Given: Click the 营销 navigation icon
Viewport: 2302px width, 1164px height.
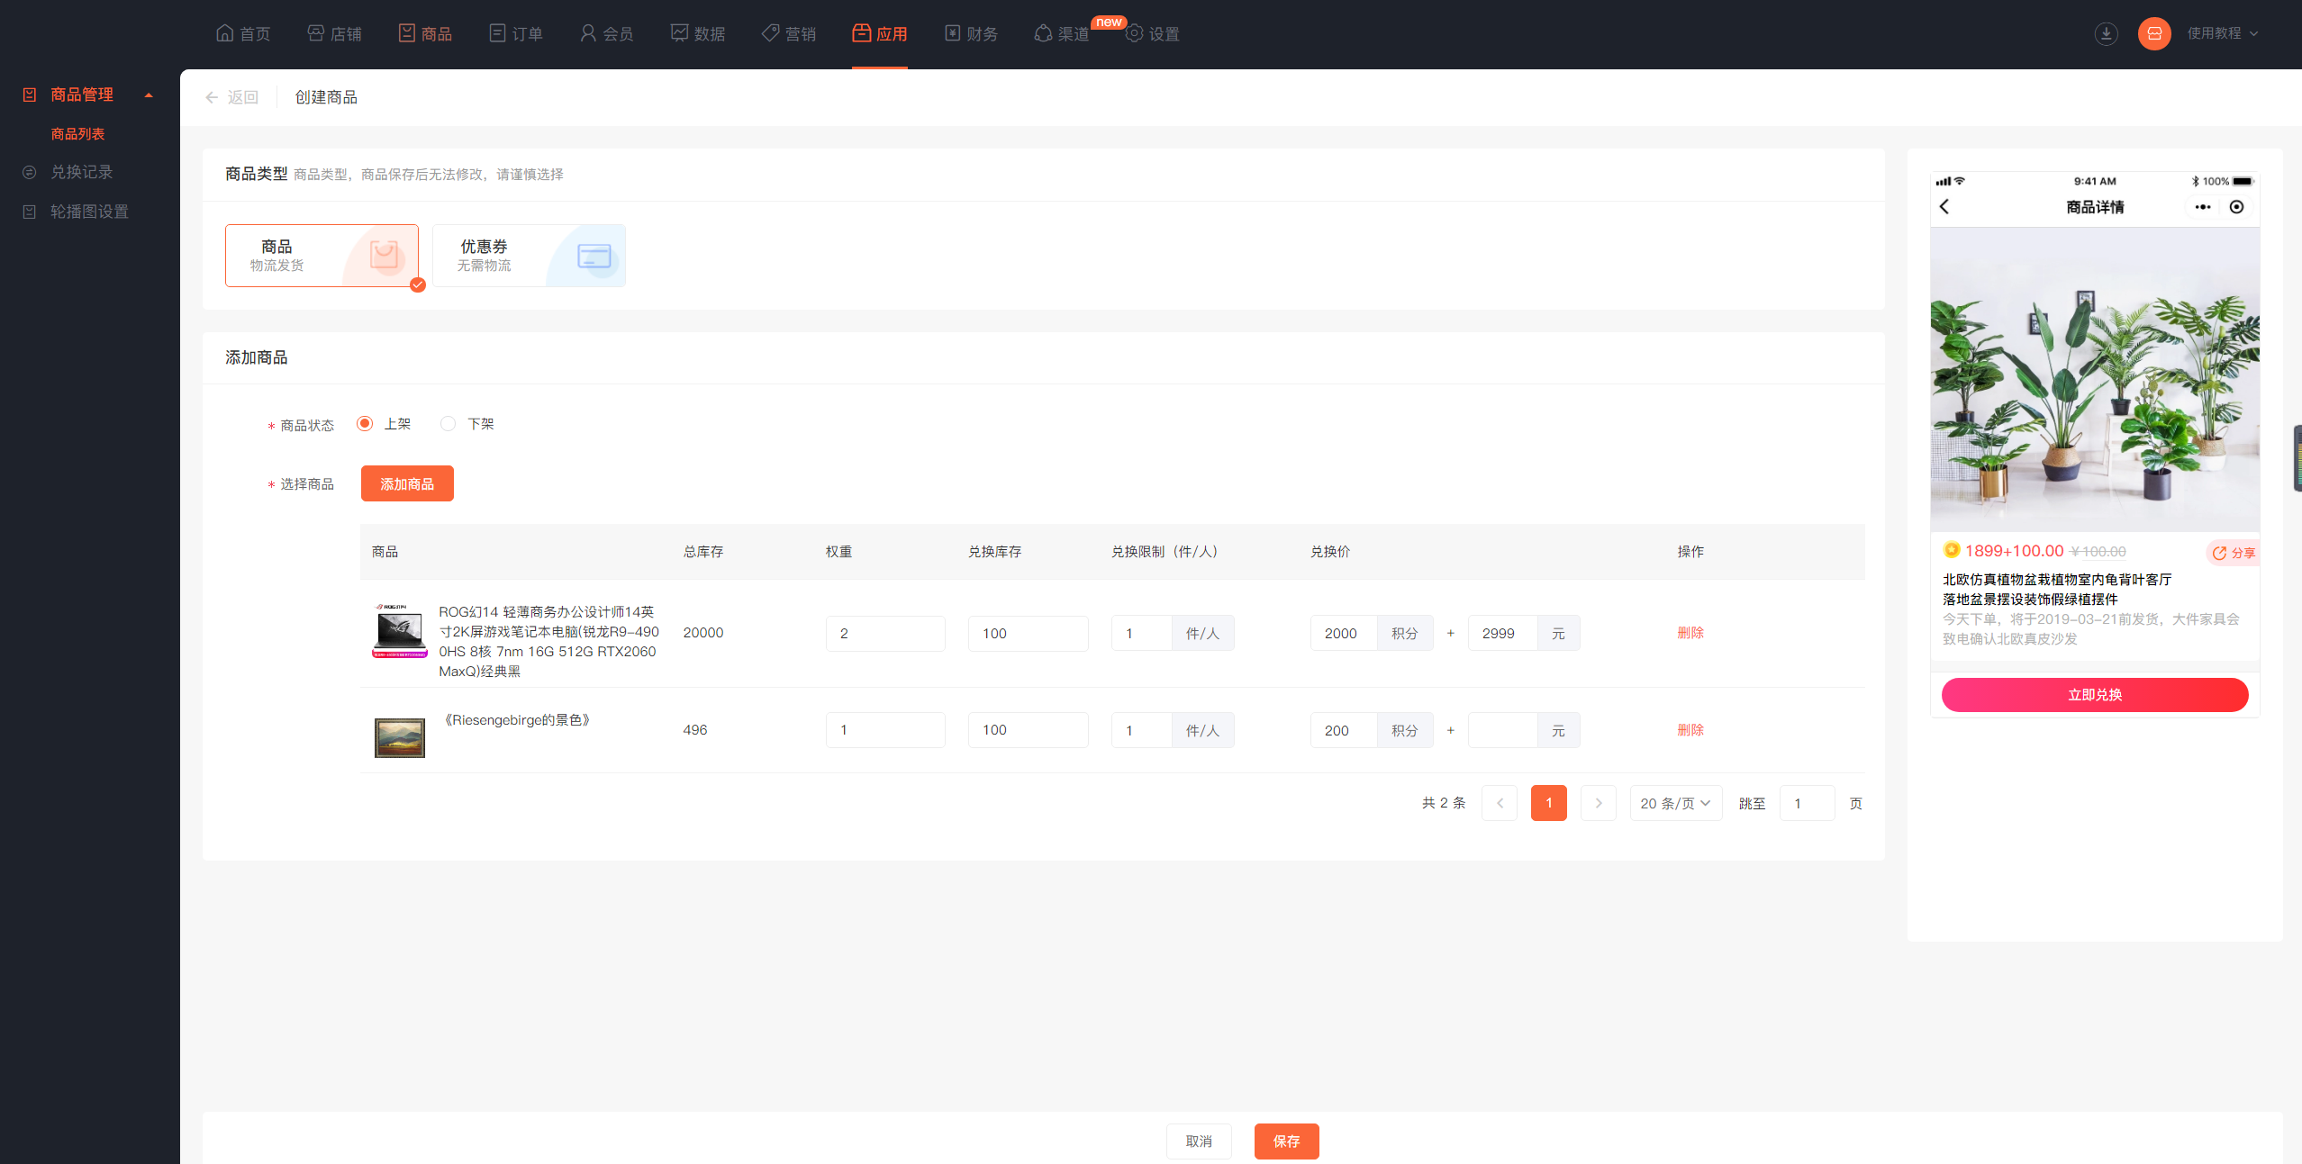Looking at the screenshot, I should (772, 32).
